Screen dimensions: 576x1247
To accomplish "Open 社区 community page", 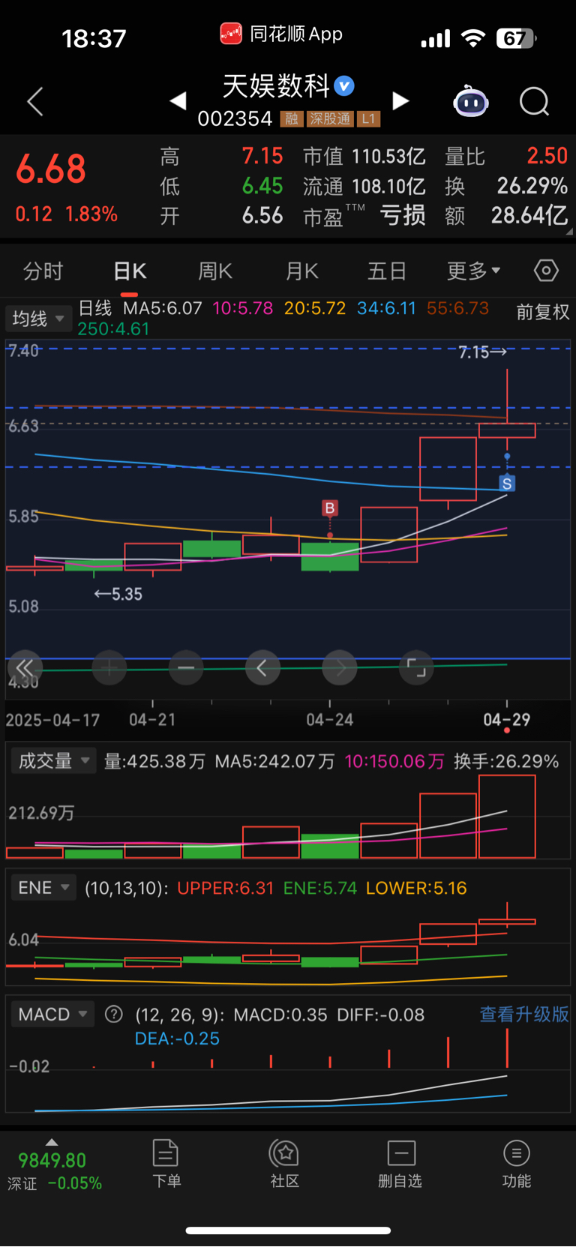I will (x=285, y=1163).
